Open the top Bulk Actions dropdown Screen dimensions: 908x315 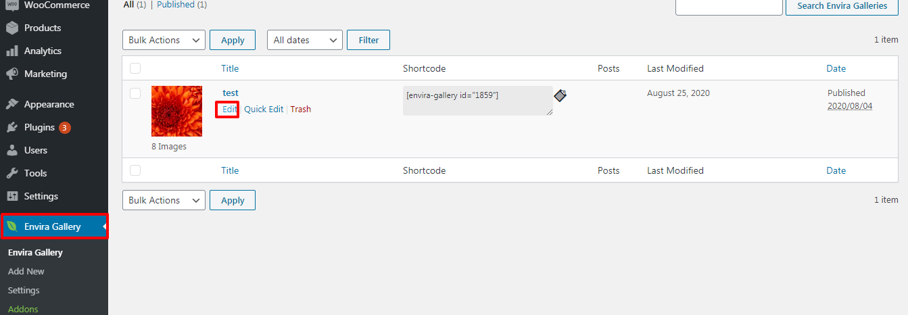coord(164,40)
